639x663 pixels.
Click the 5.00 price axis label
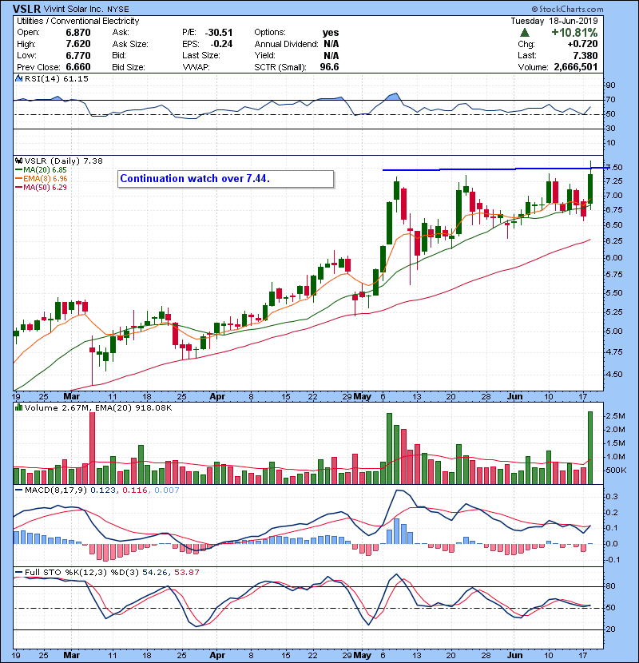pos(614,331)
